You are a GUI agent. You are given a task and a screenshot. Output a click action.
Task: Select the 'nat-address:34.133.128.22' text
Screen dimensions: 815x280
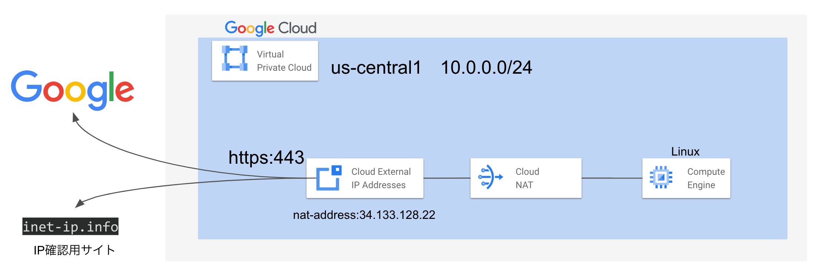coord(364,215)
